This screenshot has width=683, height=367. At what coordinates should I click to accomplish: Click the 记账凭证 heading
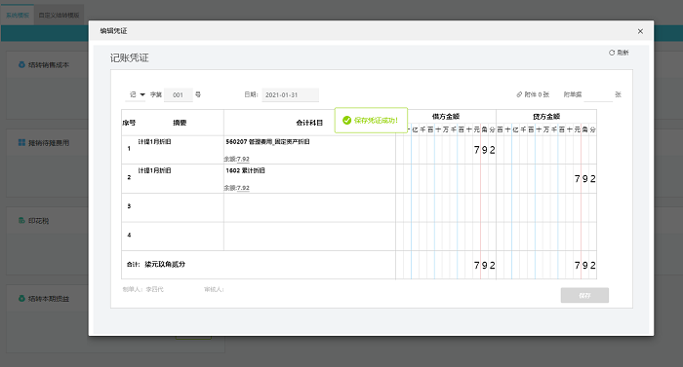pos(130,57)
